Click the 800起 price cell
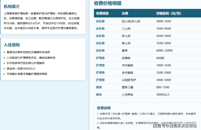This screenshot has width=201, height=130. click(160, 58)
